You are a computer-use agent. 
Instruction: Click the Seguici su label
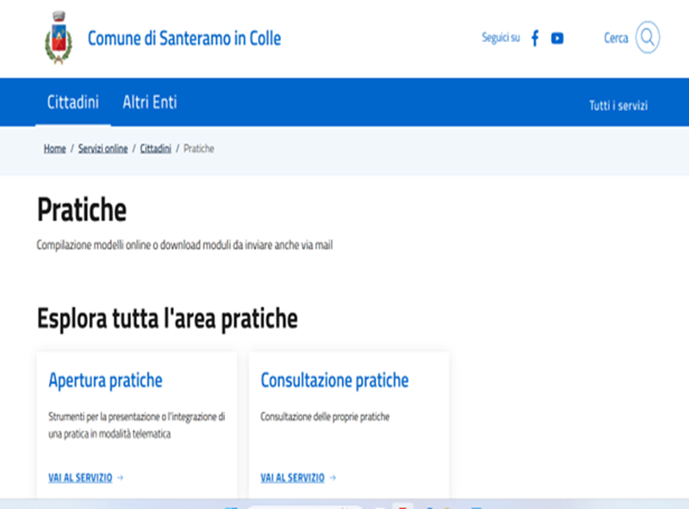[x=500, y=38]
